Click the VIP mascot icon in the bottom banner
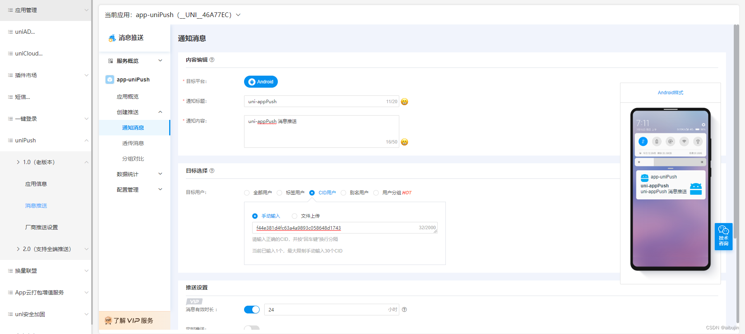Screen dimensions: 745x334 108,320
